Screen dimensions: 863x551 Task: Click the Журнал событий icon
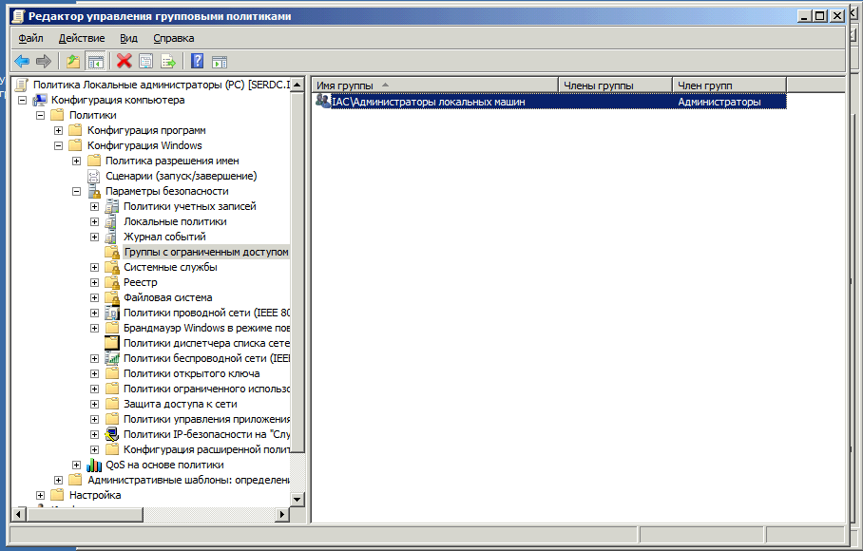112,237
